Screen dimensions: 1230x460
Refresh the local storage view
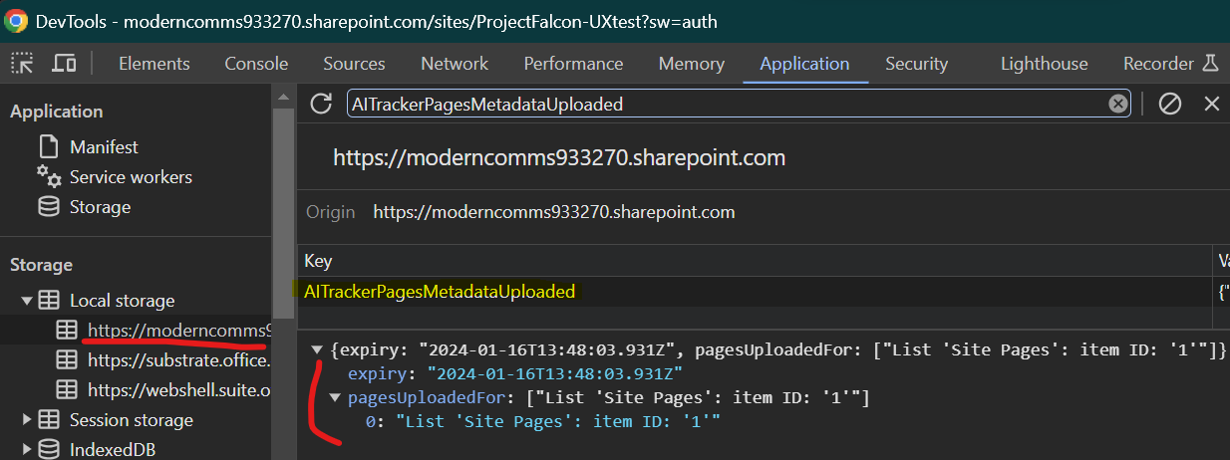pyautogui.click(x=321, y=104)
